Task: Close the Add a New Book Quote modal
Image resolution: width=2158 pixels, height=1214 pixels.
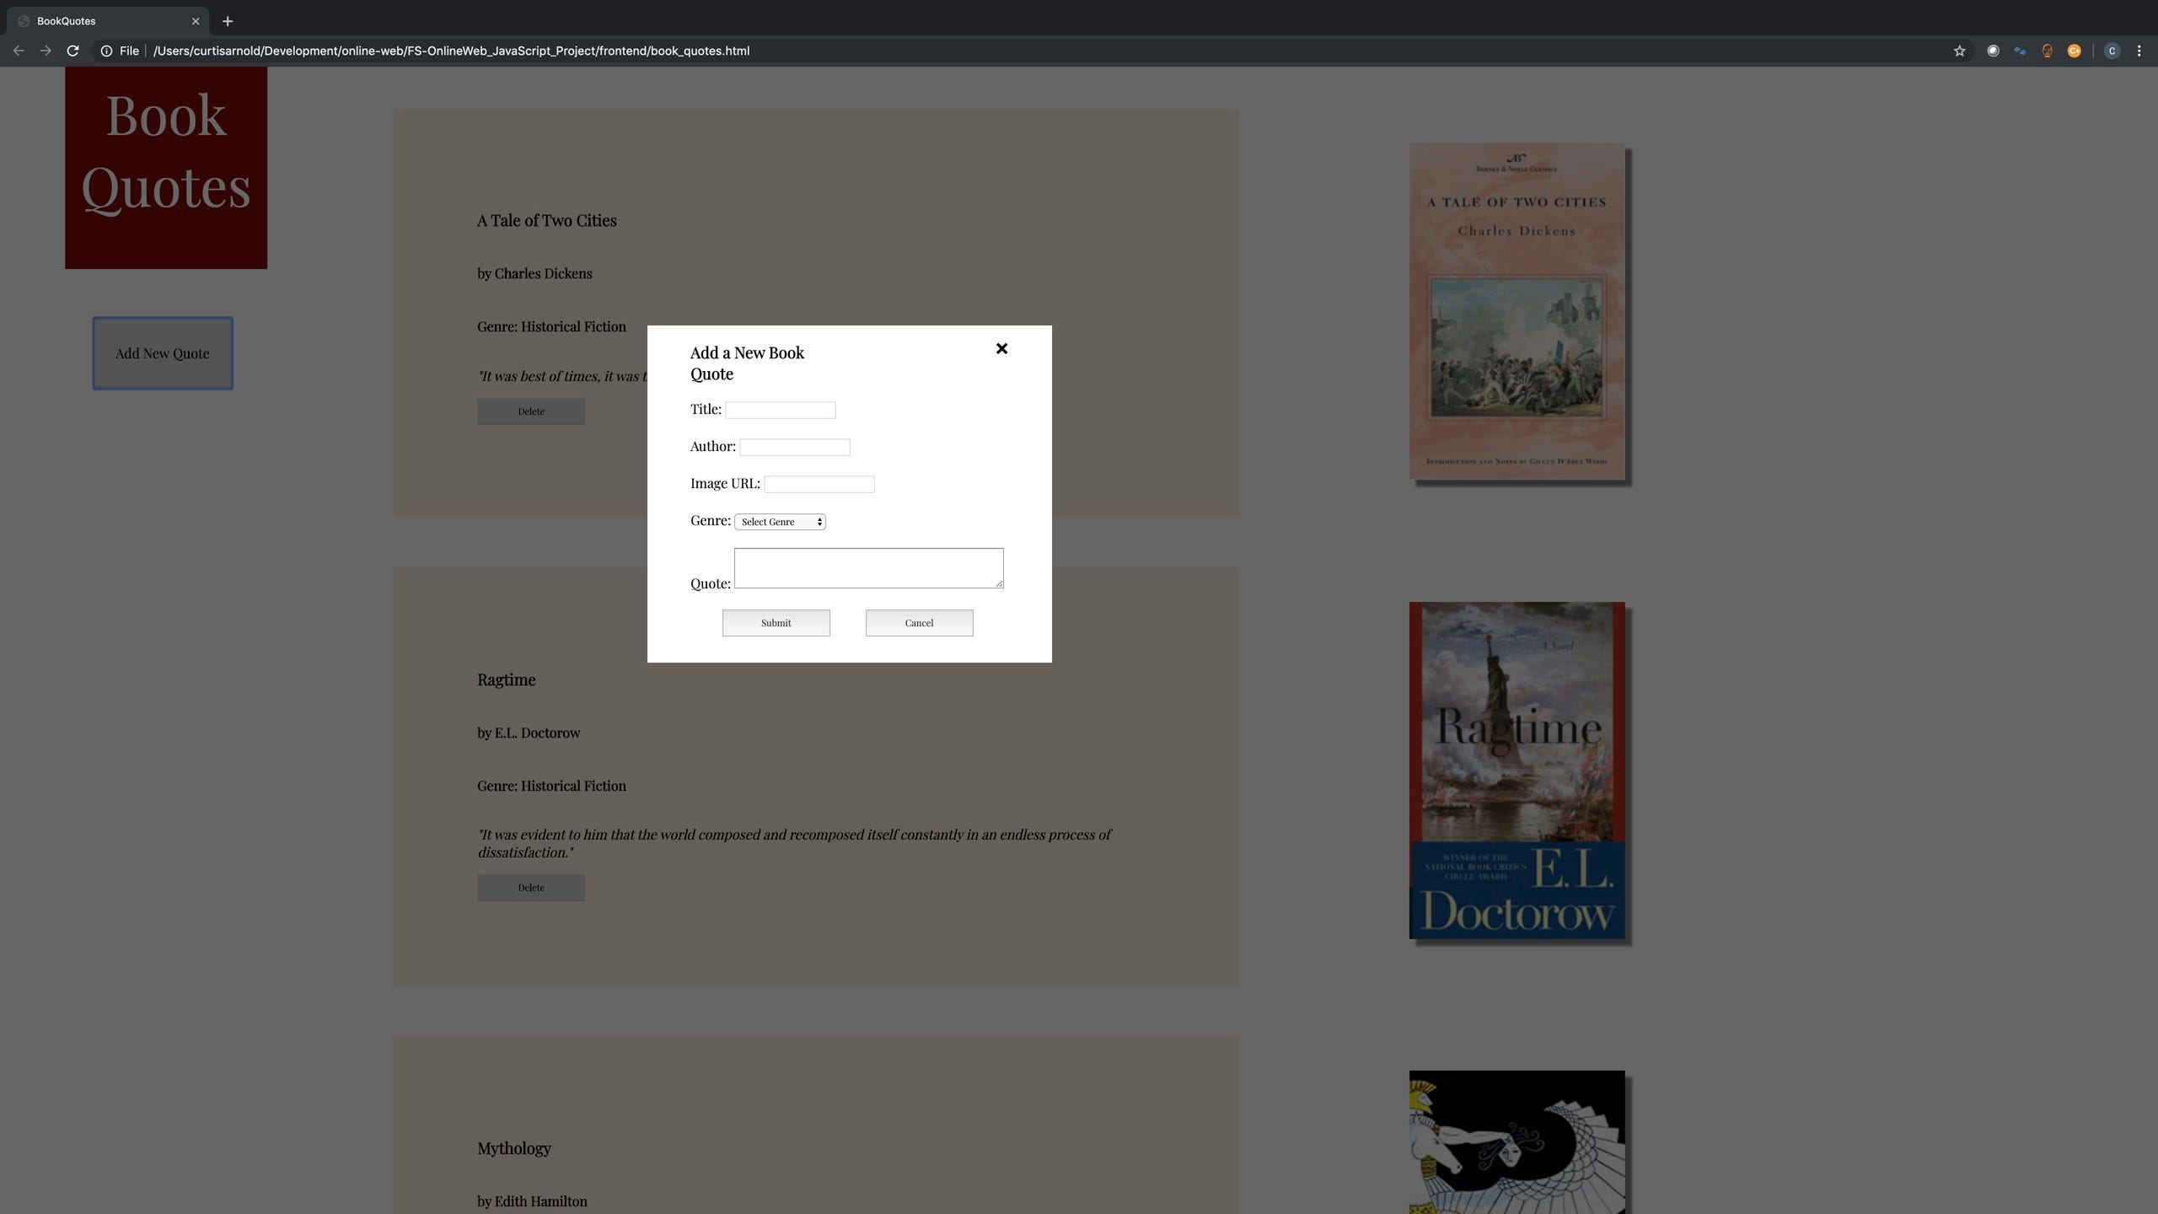Action: pyautogui.click(x=1001, y=348)
